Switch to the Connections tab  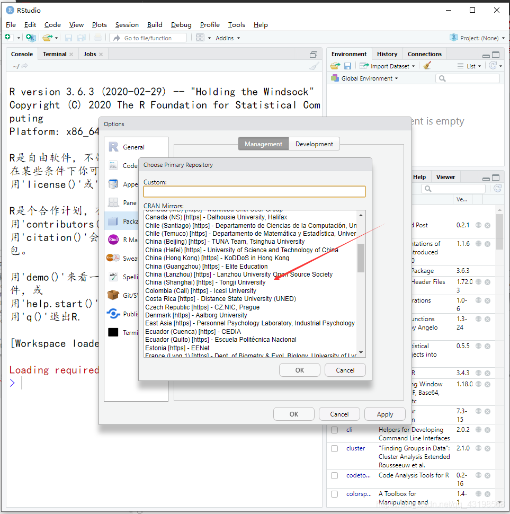tap(425, 54)
